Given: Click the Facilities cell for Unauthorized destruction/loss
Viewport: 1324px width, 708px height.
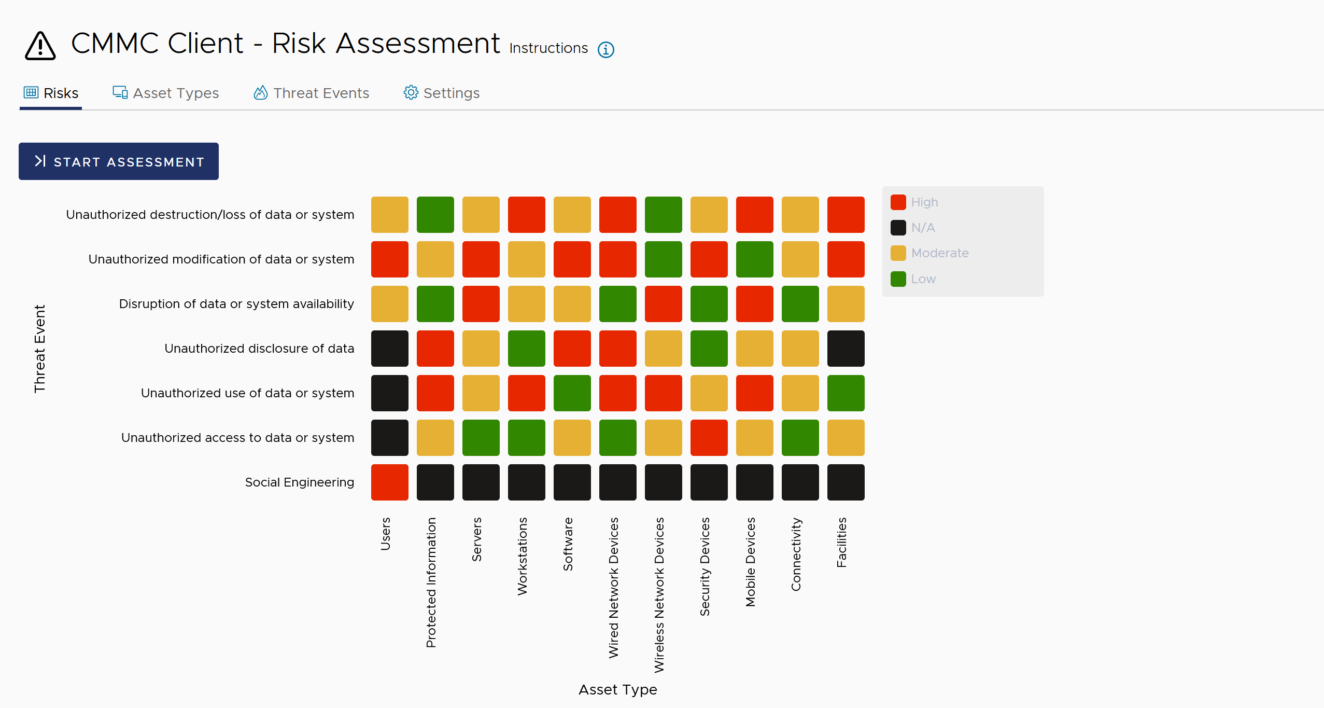Looking at the screenshot, I should pos(846,214).
